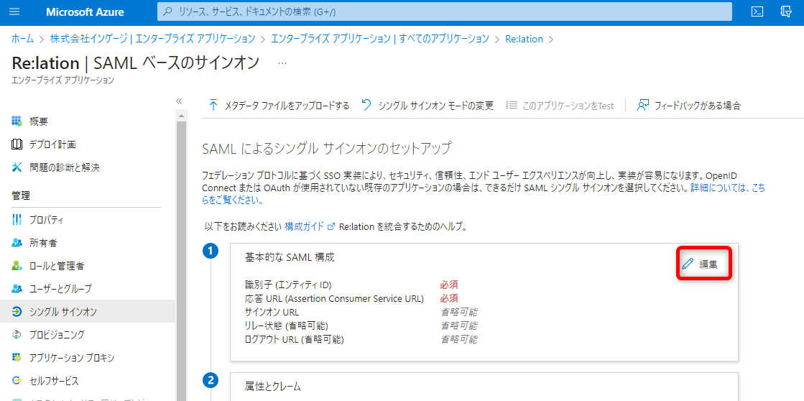Click the Microsoft Azure logo text
Image resolution: width=804 pixels, height=401 pixels.
pyautogui.click(x=85, y=11)
